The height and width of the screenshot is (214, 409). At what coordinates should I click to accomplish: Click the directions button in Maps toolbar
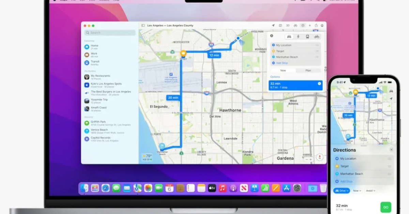coord(303,25)
